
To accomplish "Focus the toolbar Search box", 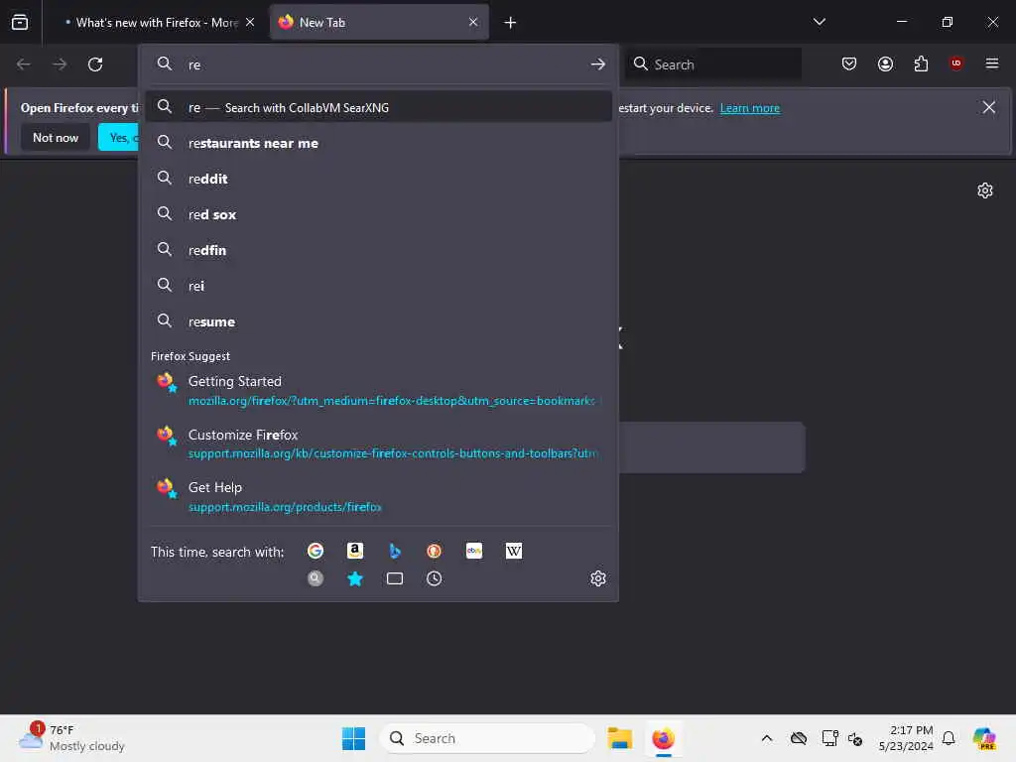I will click(x=712, y=64).
